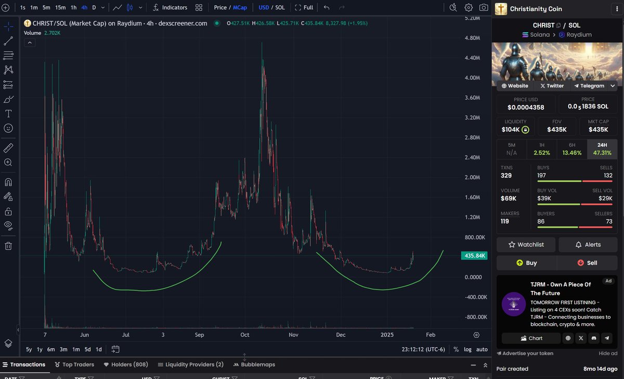Toggle magnet mode for drawings
The height and width of the screenshot is (379, 624).
8,182
